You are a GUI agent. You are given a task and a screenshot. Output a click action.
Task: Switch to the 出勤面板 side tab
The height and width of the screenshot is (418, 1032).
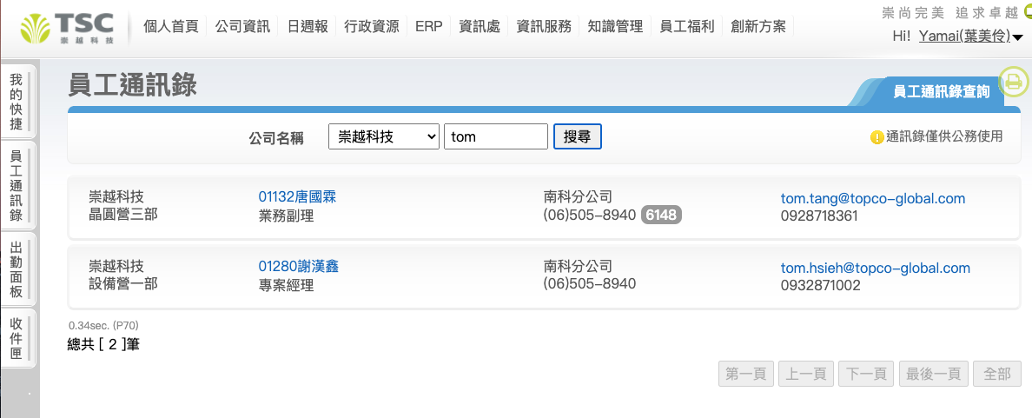(17, 269)
